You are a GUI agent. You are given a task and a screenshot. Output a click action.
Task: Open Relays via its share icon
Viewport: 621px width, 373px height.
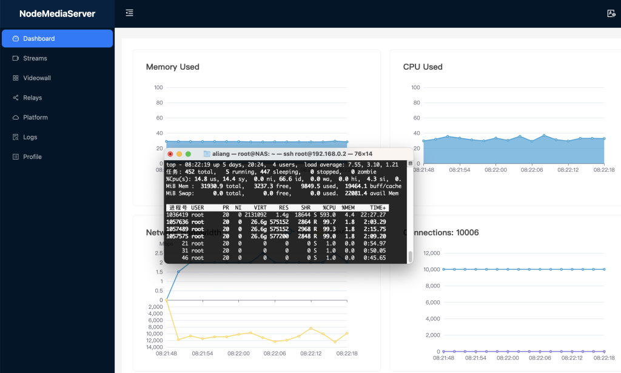click(x=15, y=98)
